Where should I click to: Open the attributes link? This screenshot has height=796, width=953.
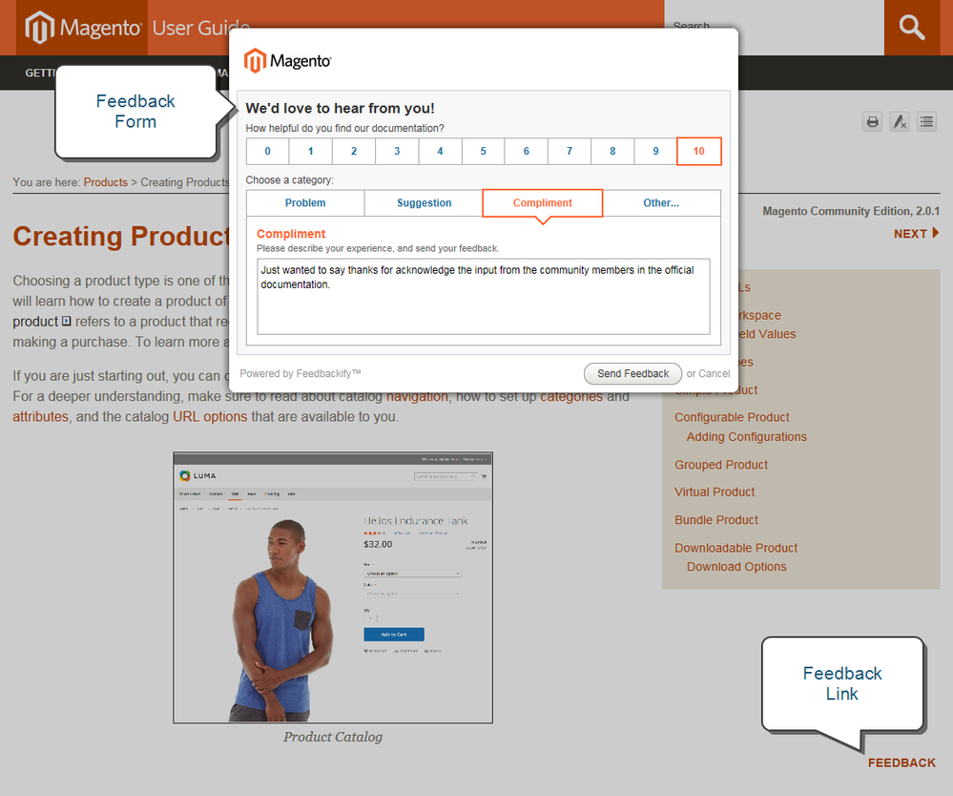(40, 416)
